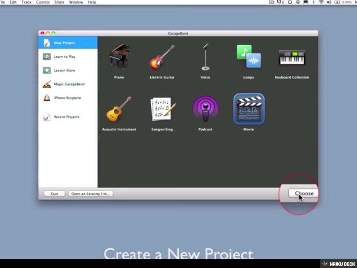357x268 pixels.
Task: Pick the Songwriting project template
Action: tap(162, 109)
